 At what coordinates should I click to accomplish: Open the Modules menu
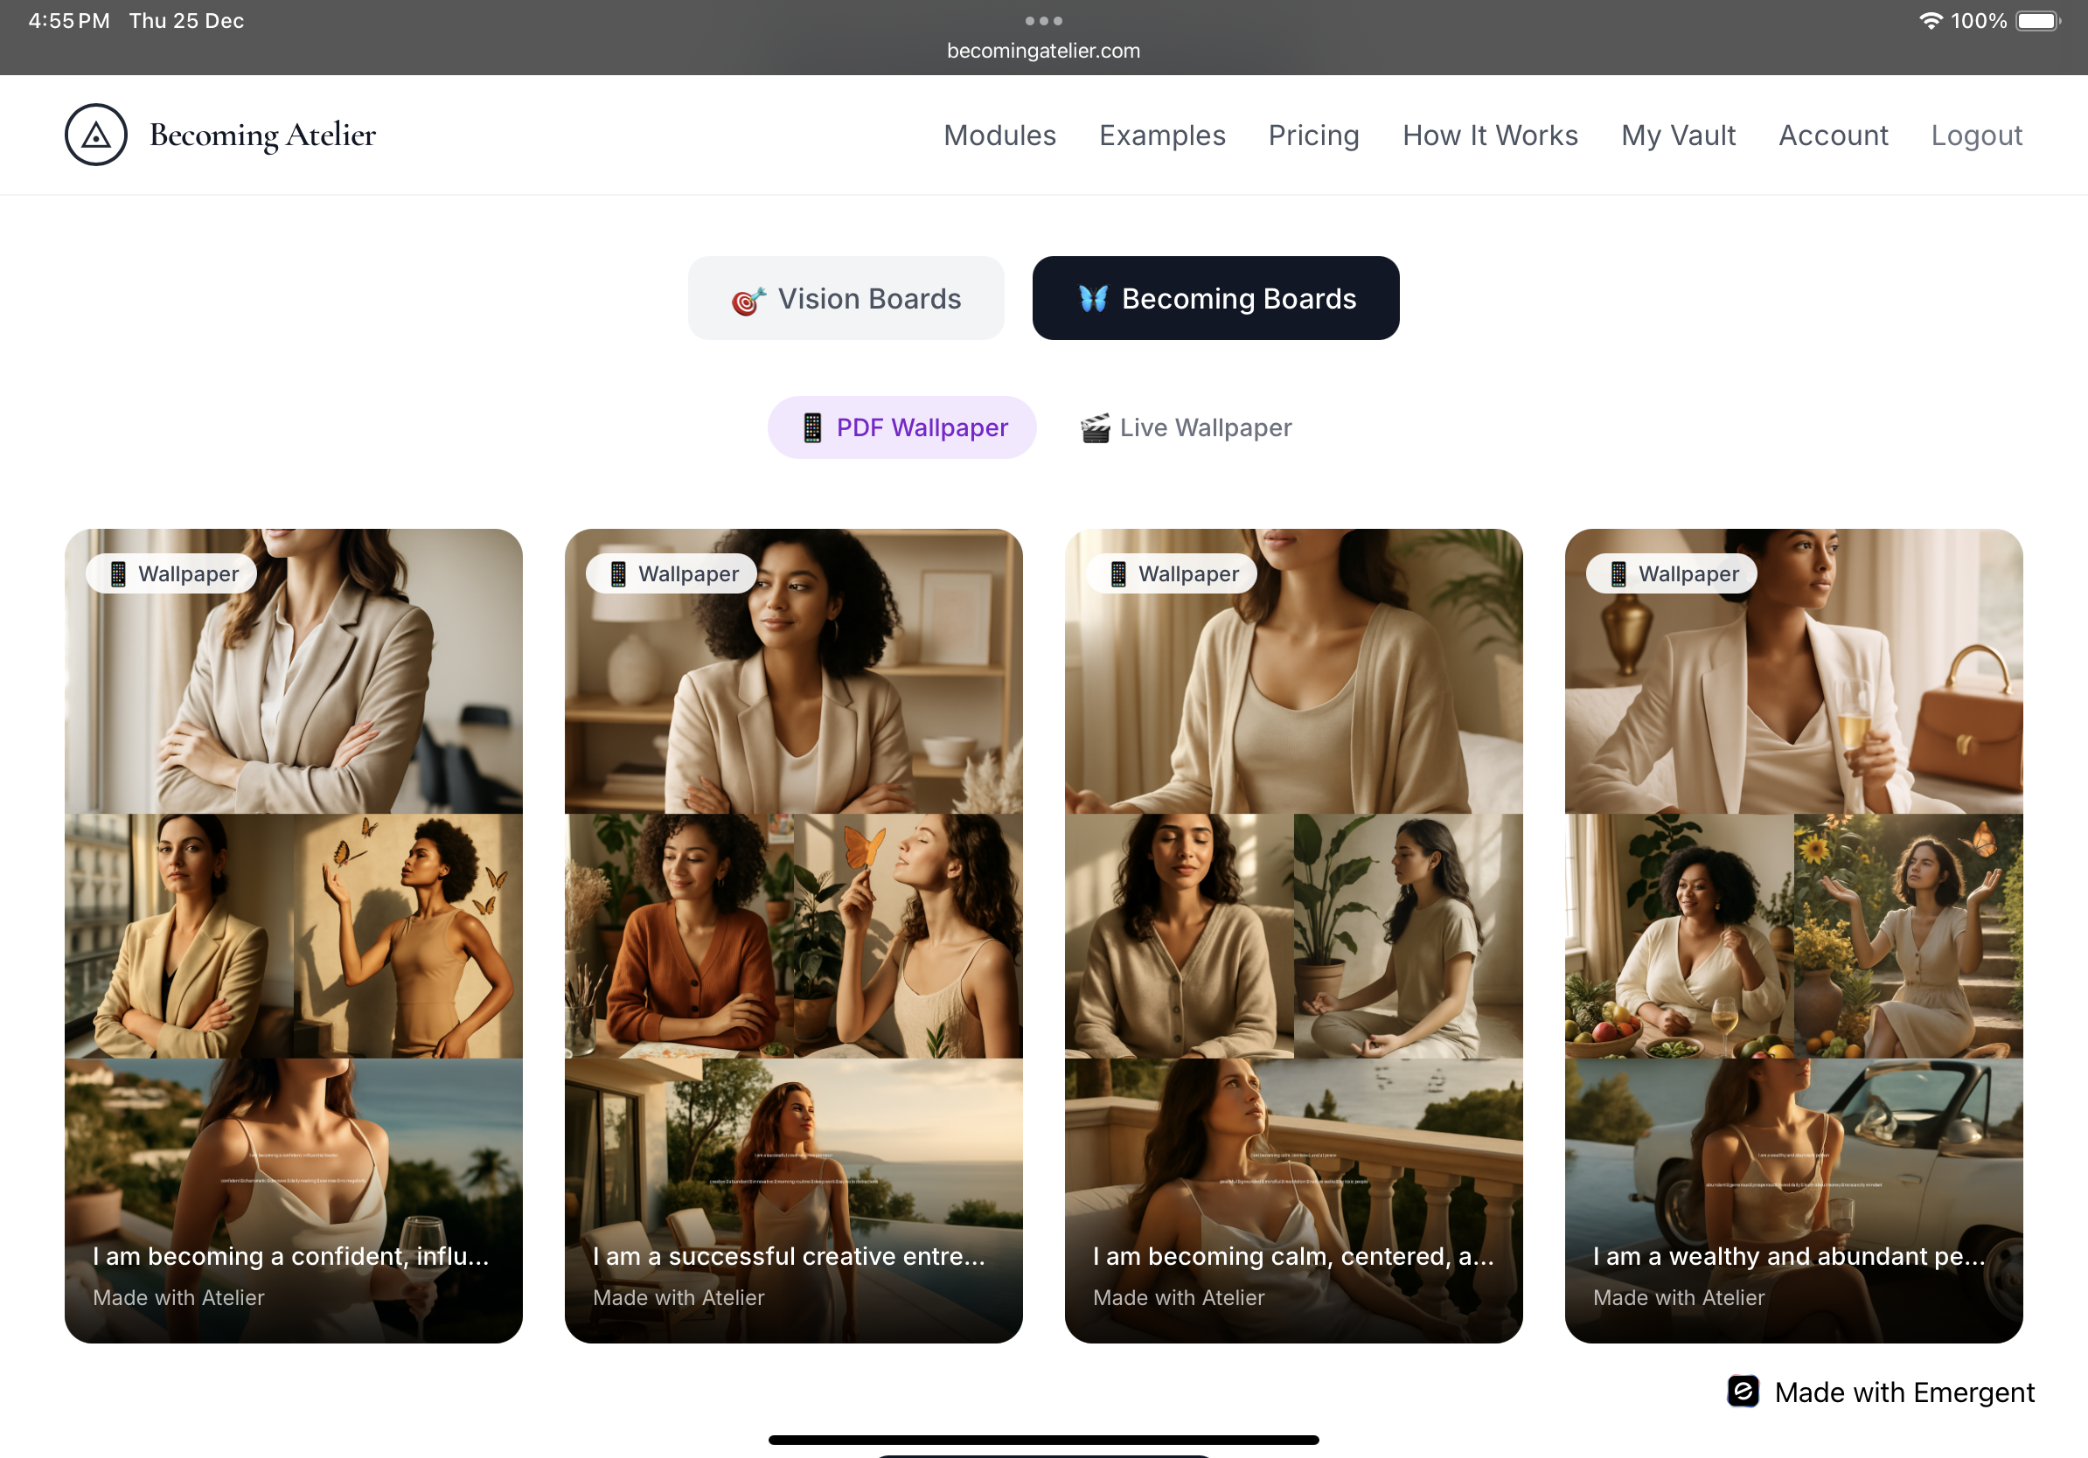tap(999, 135)
